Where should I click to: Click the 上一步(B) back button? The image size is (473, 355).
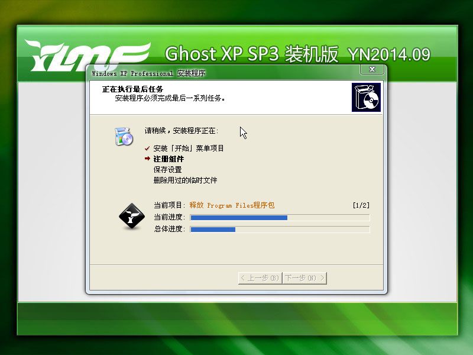[x=260, y=277]
